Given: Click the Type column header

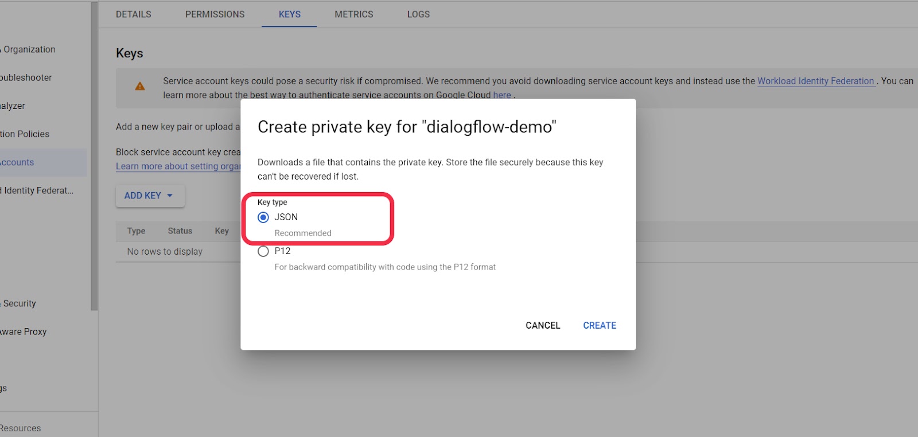Looking at the screenshot, I should (x=136, y=231).
